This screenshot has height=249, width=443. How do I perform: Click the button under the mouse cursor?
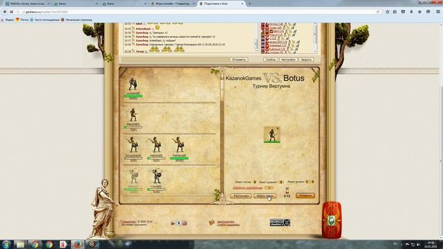[264, 196]
